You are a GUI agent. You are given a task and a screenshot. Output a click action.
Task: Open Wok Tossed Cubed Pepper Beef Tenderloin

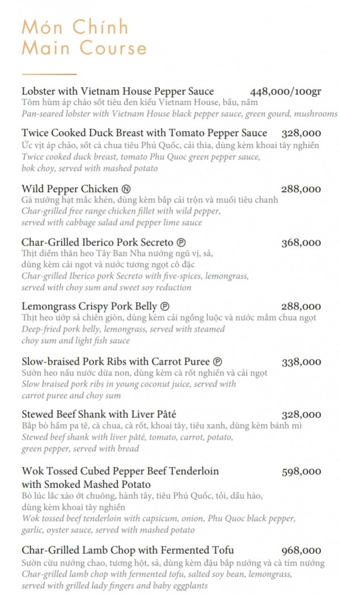(120, 471)
